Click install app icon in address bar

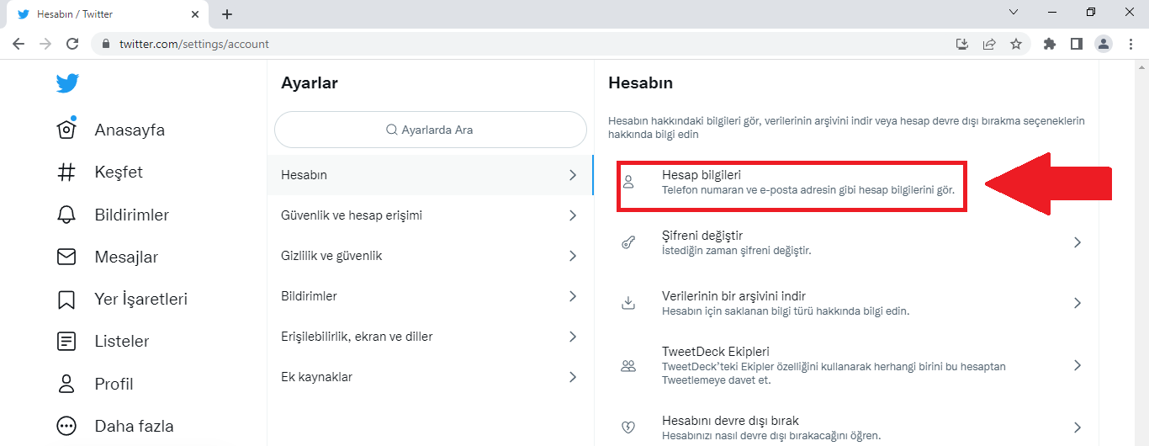coord(962,44)
